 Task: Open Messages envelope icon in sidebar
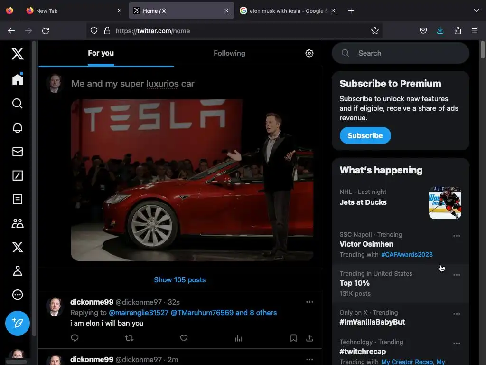18,152
